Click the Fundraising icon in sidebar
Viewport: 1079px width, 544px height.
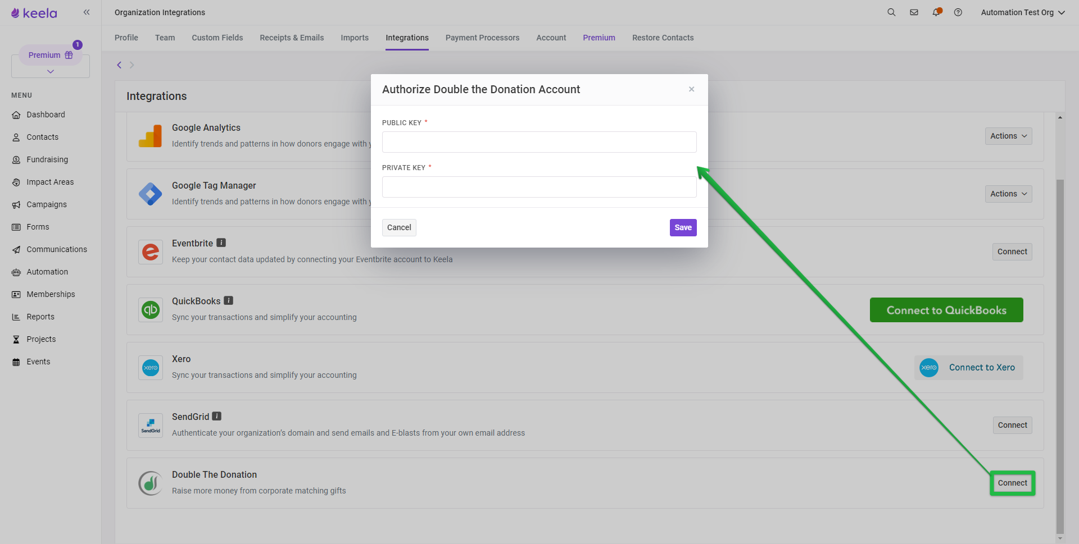[x=16, y=160]
